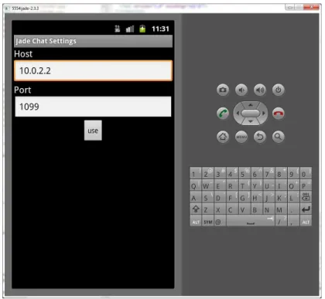Click the green call button

click(223, 114)
